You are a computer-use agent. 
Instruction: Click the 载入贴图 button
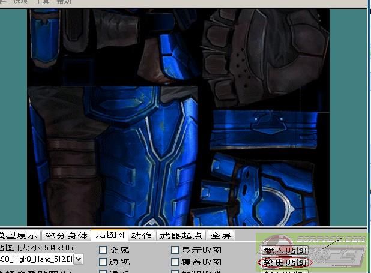click(285, 250)
